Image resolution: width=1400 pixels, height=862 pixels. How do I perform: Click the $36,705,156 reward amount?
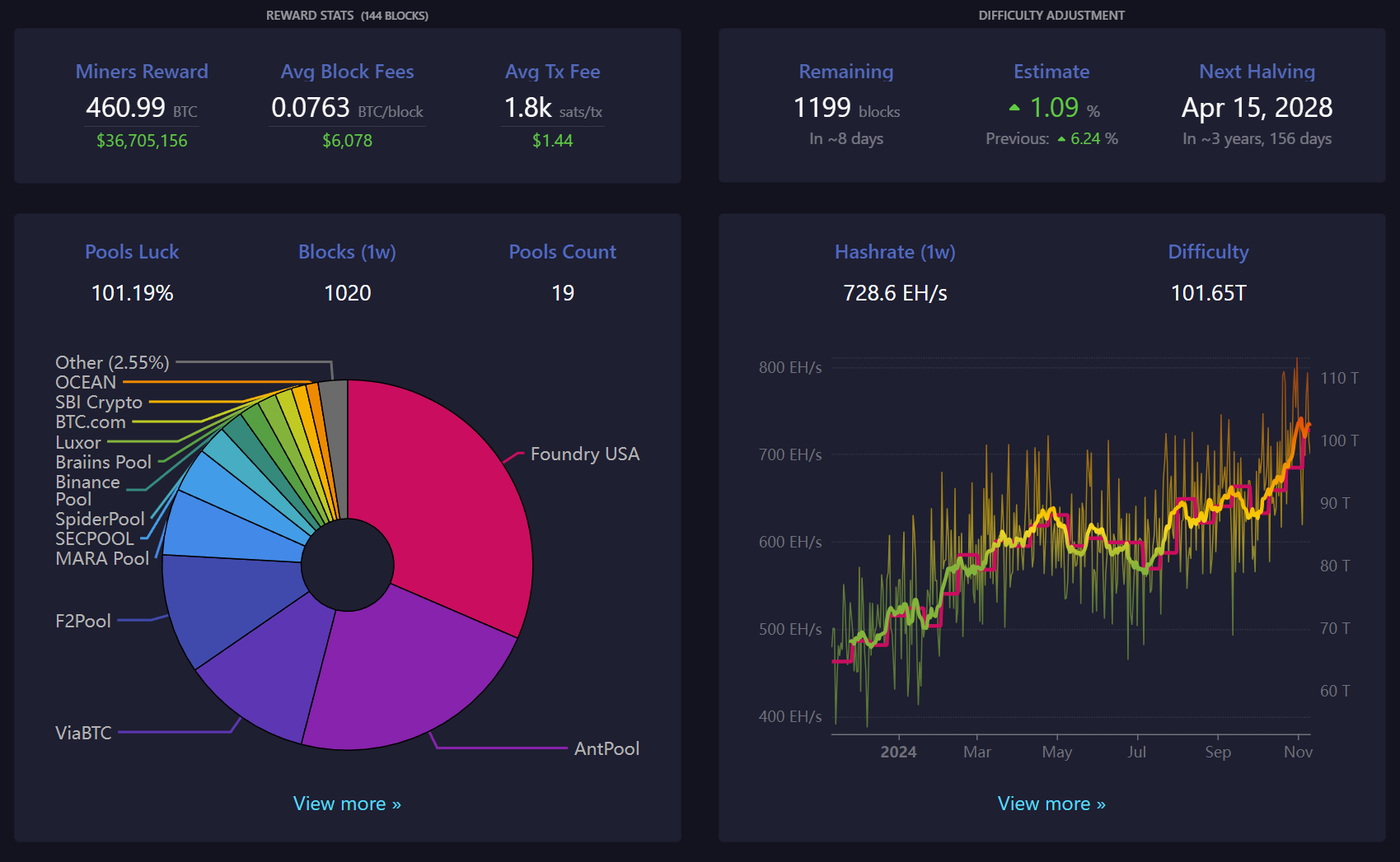coord(142,141)
